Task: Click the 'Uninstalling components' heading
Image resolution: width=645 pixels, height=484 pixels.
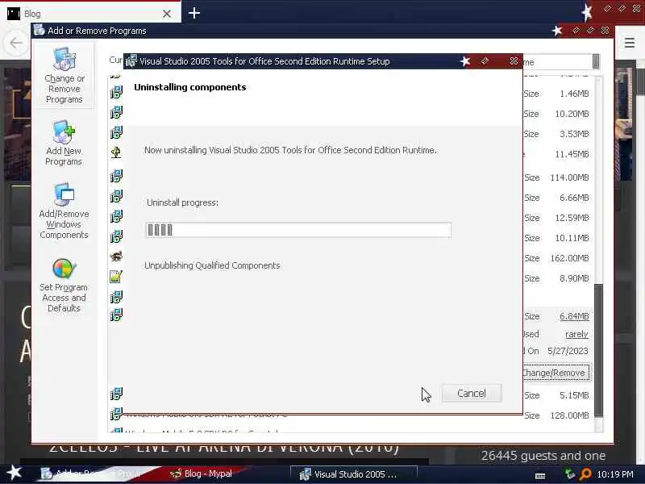Action: [x=190, y=87]
